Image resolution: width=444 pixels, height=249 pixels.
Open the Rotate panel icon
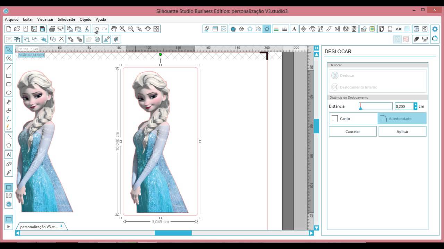click(312, 29)
